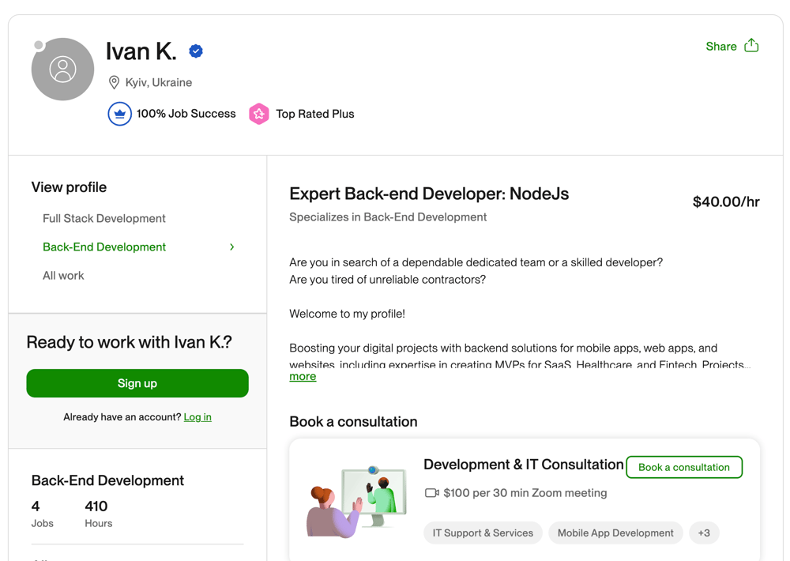Click the Book a consultation button

click(x=684, y=467)
